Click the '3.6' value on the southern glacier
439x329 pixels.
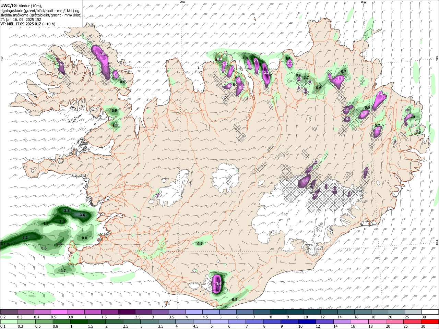click(219, 283)
